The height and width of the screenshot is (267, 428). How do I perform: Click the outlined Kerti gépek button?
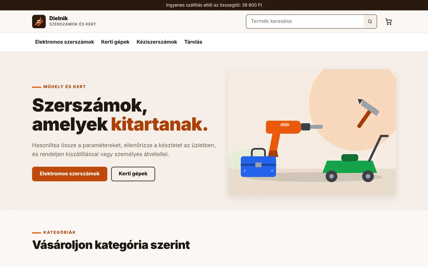click(x=133, y=174)
